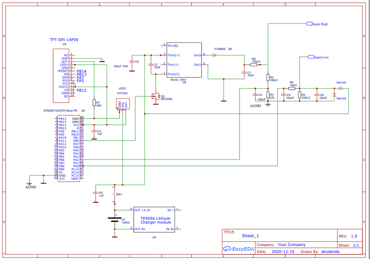The width and height of the screenshot is (370, 259).
Task: Click the vertical 1N4148 diode
Action: 334,95
